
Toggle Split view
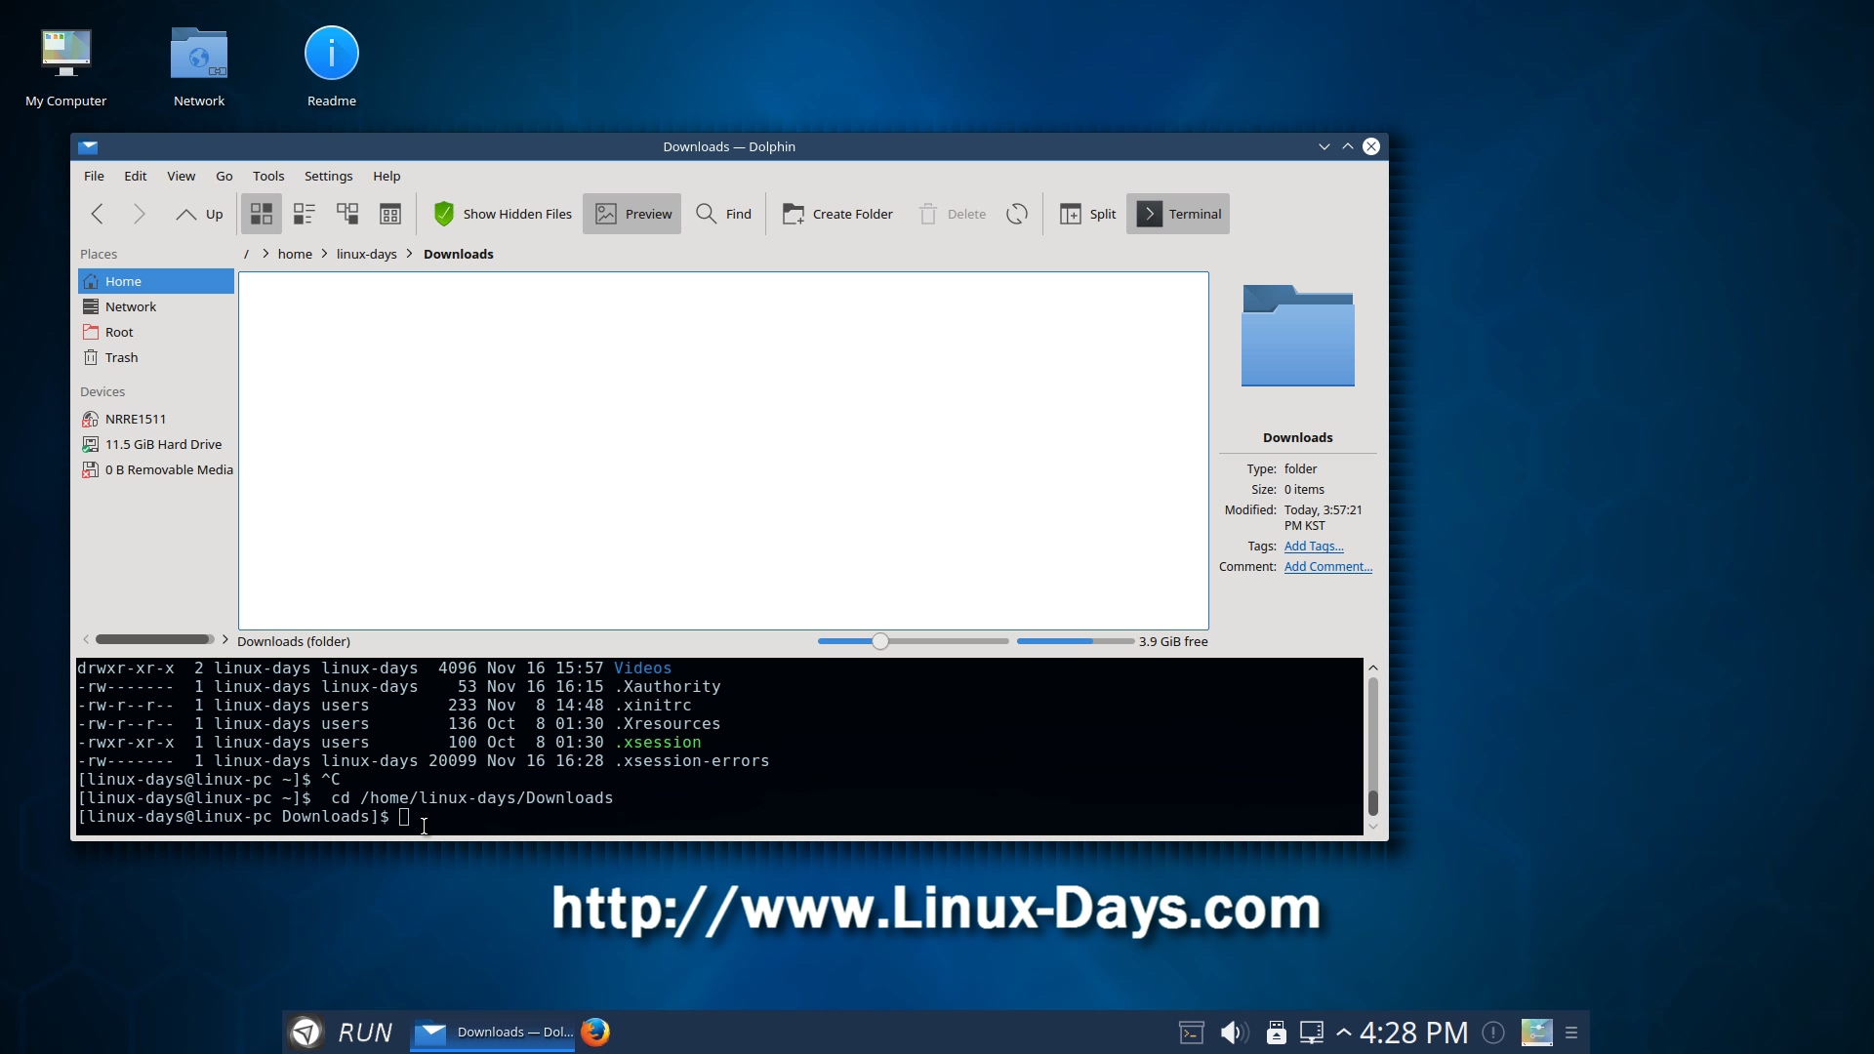click(x=1087, y=214)
